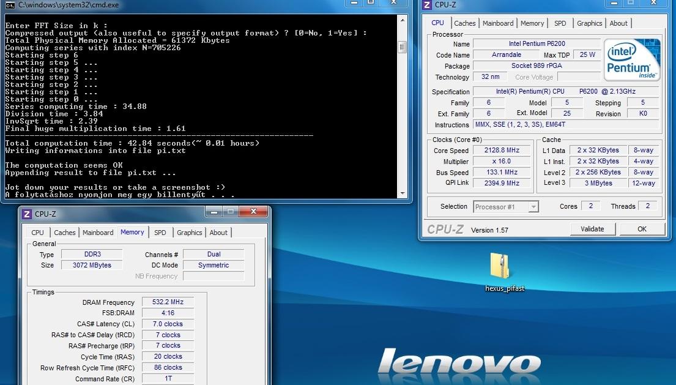Click the 133.1 MHz bus speed value
676x385 pixels.
coord(502,172)
